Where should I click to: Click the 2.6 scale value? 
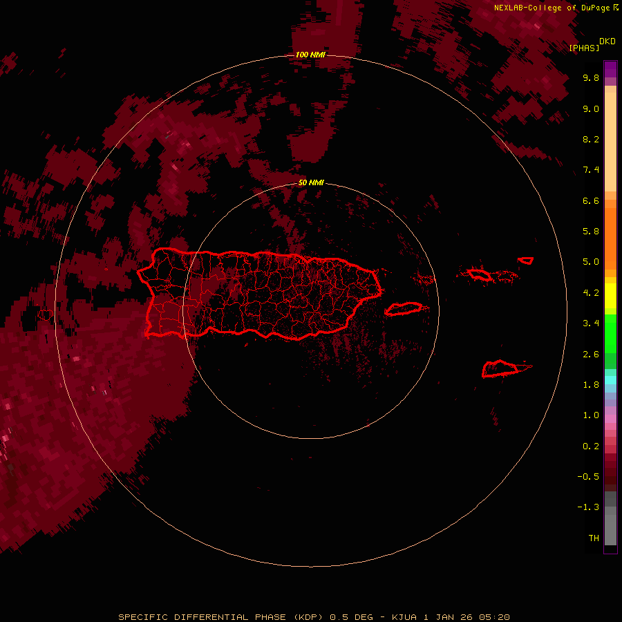591,355
